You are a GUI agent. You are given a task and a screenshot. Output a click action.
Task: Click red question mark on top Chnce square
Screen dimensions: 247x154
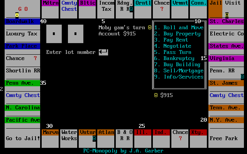162,9
